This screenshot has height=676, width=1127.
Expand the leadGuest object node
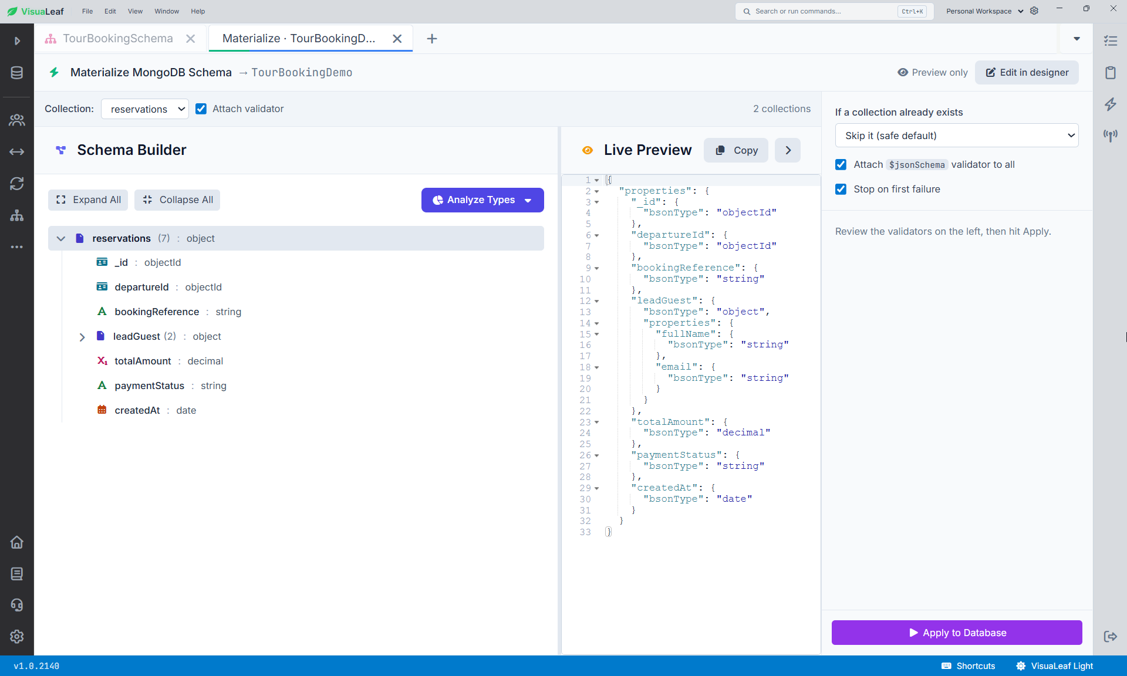[82, 337]
